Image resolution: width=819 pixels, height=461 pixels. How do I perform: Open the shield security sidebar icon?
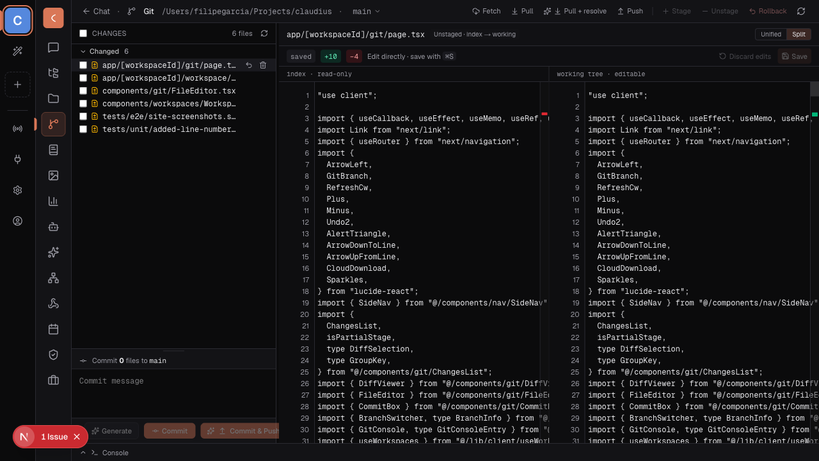(x=53, y=355)
